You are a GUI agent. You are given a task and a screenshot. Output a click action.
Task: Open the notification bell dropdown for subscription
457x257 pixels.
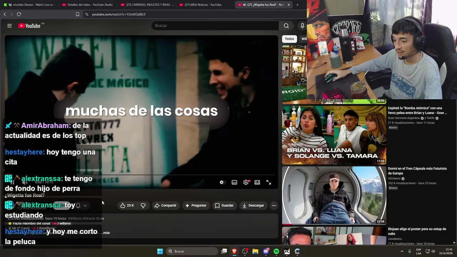[81, 206]
